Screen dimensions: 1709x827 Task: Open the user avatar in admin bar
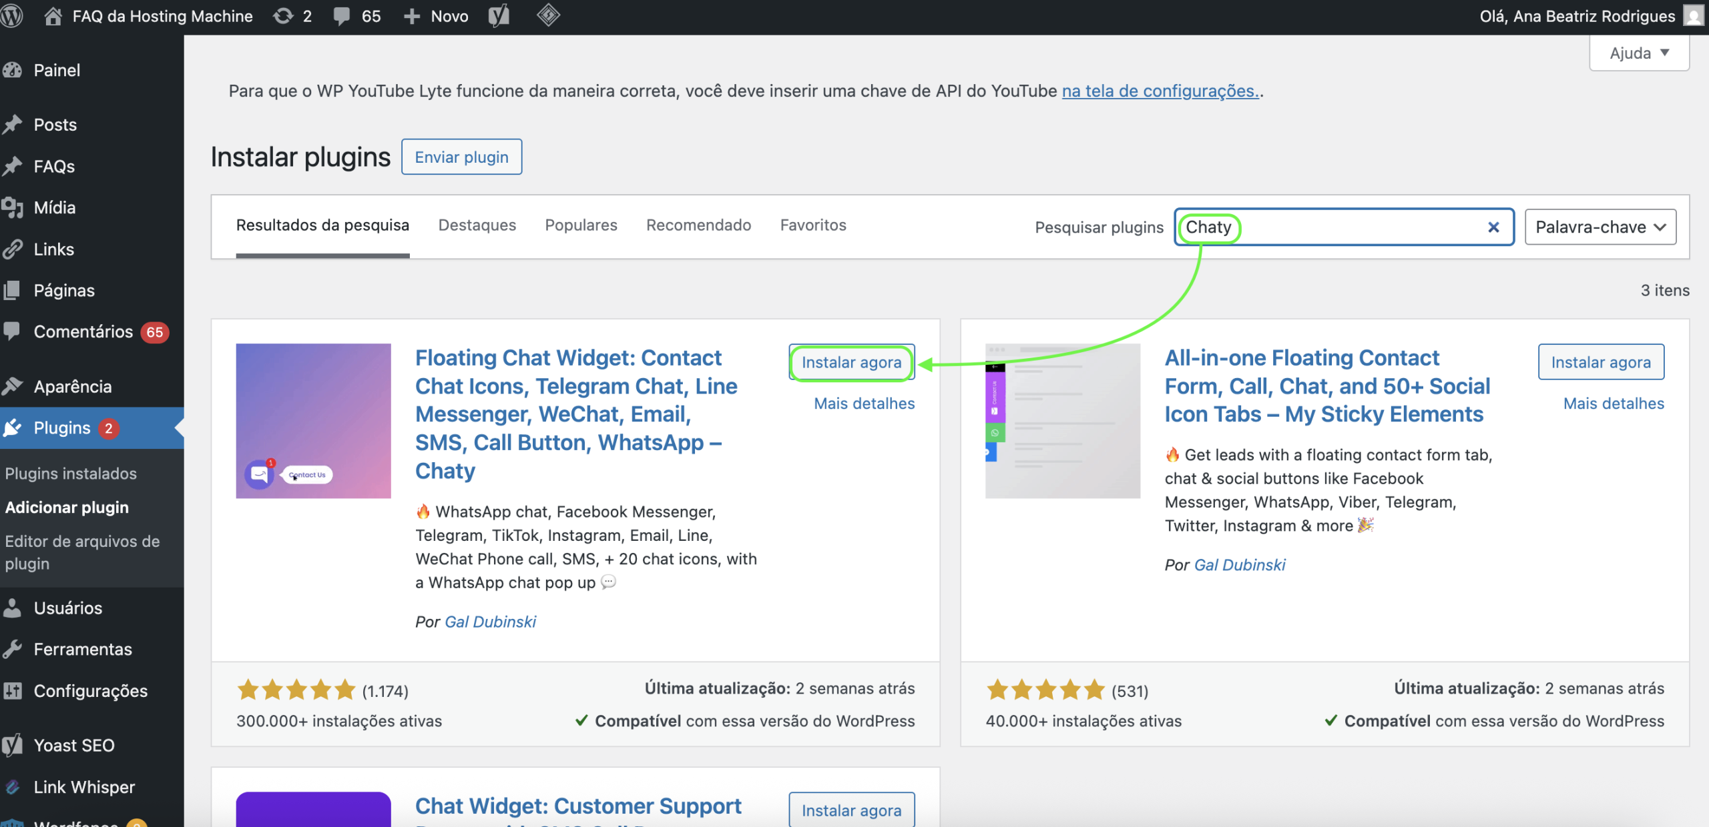1693,15
